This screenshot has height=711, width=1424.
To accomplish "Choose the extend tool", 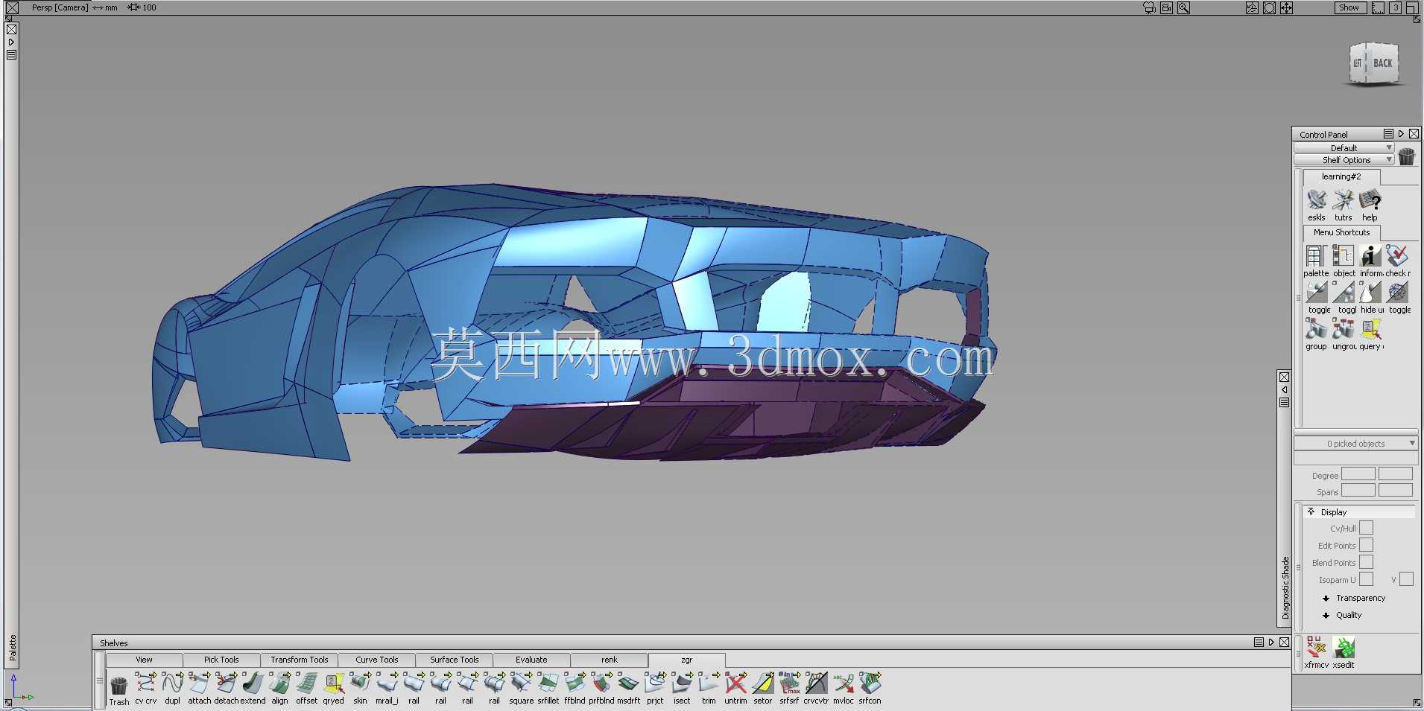I will point(253,683).
